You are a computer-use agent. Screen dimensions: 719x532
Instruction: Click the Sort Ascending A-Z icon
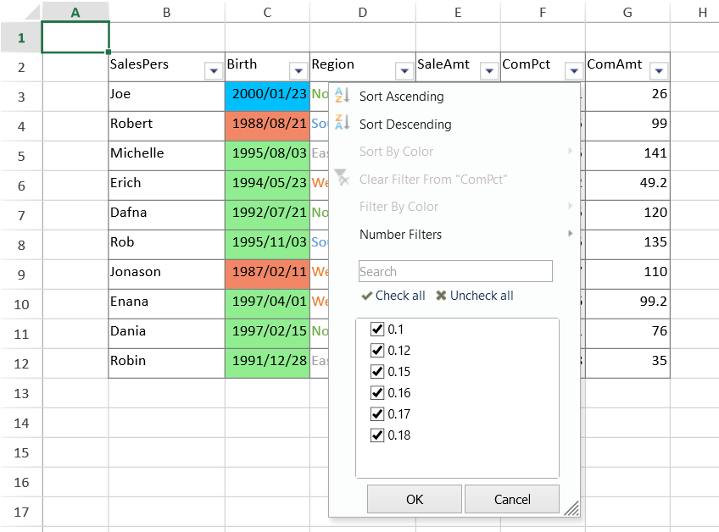(x=343, y=97)
